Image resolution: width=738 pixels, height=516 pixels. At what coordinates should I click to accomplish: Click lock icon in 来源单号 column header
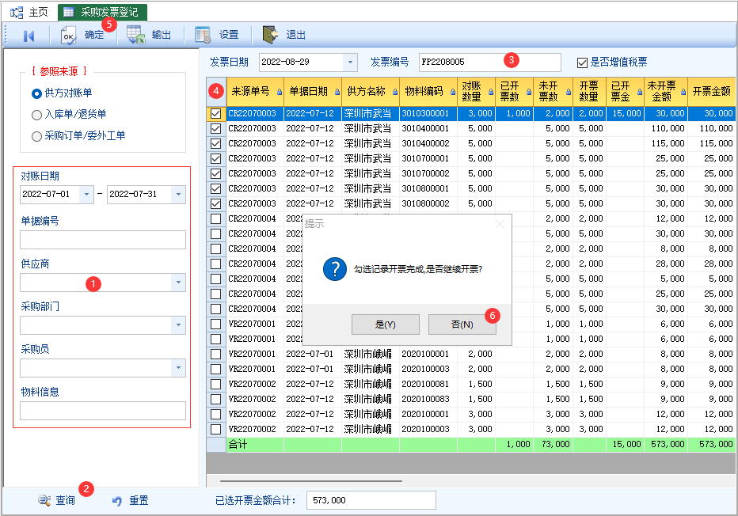tap(280, 92)
